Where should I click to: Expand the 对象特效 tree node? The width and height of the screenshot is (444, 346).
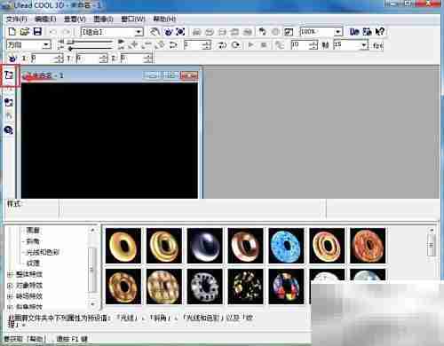10,286
